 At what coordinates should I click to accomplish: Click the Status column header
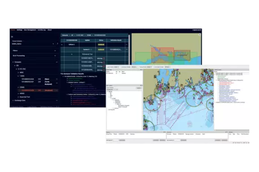101,40
